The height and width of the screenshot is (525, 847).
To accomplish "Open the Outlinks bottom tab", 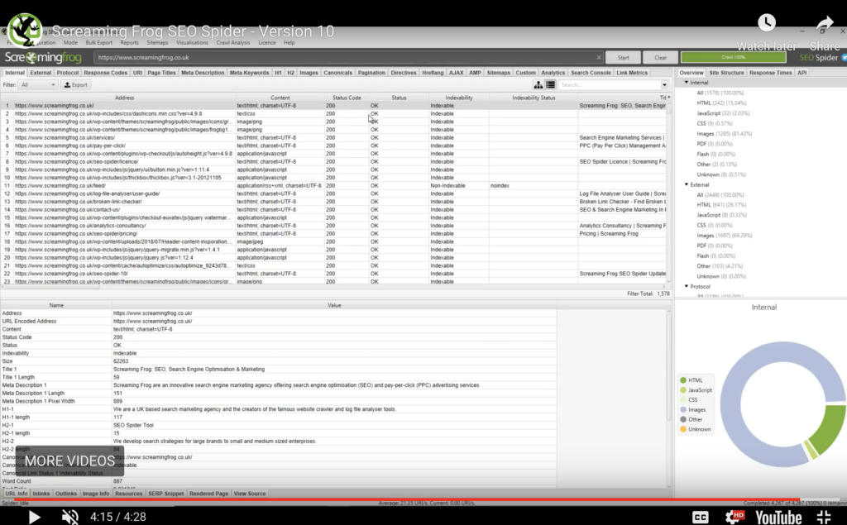I will (x=66, y=494).
